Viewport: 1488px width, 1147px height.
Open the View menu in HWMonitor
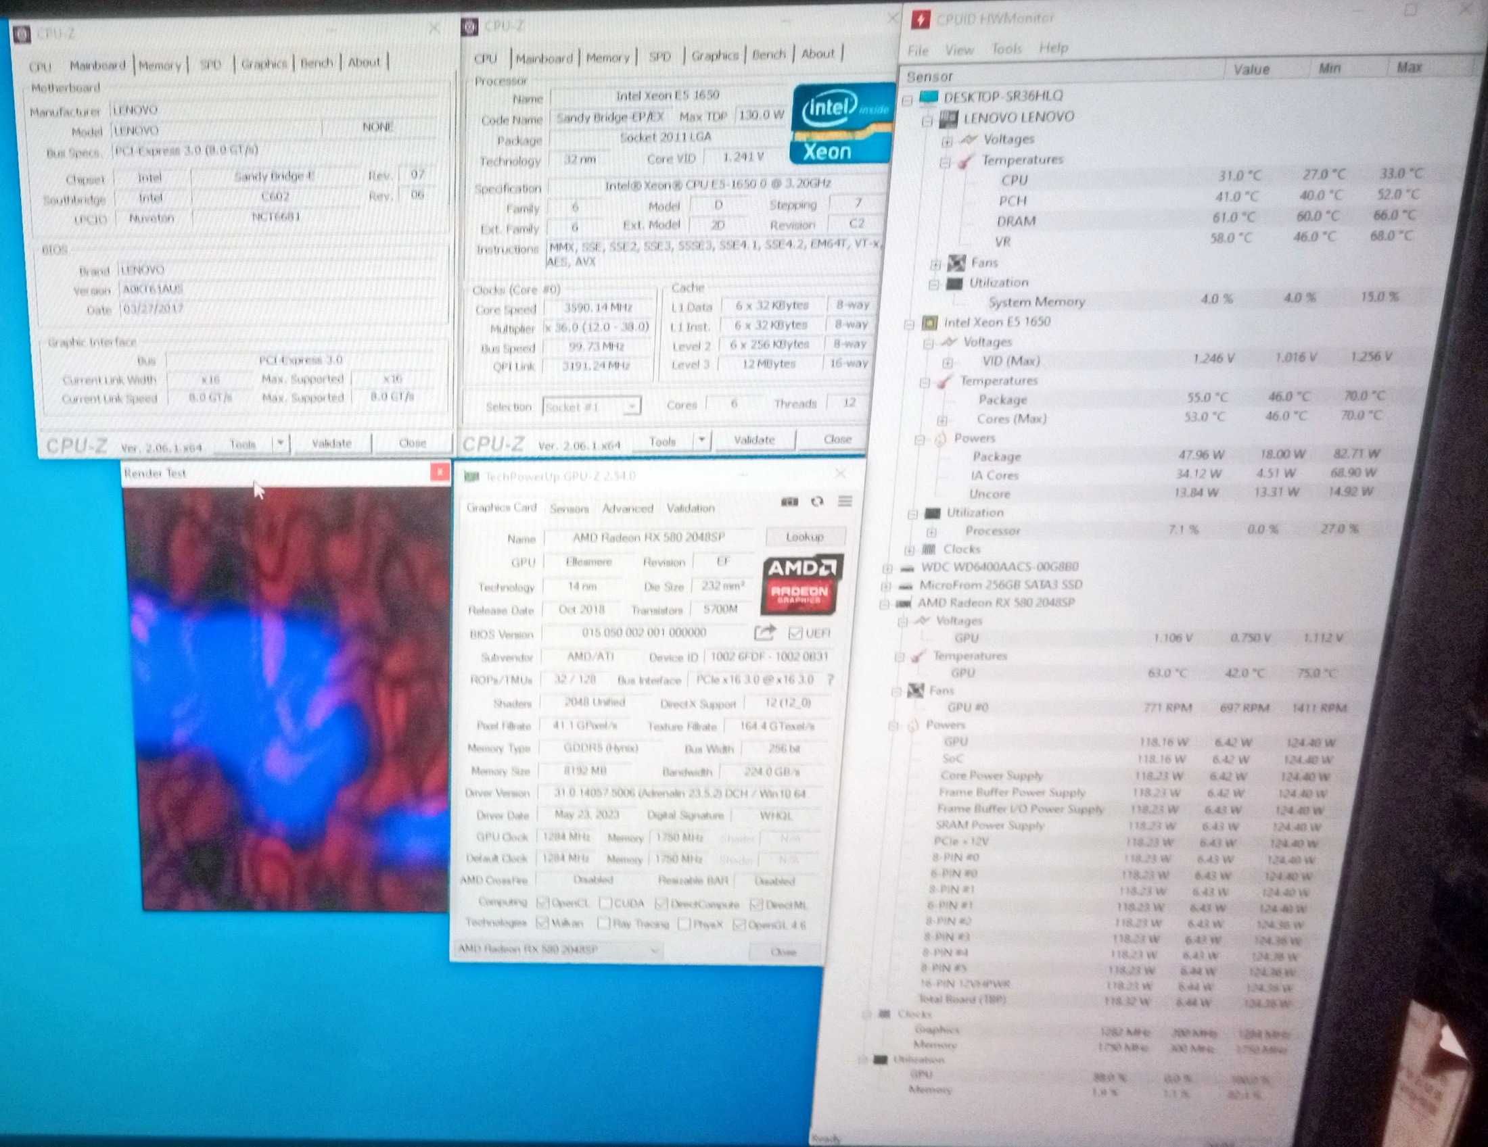click(958, 50)
